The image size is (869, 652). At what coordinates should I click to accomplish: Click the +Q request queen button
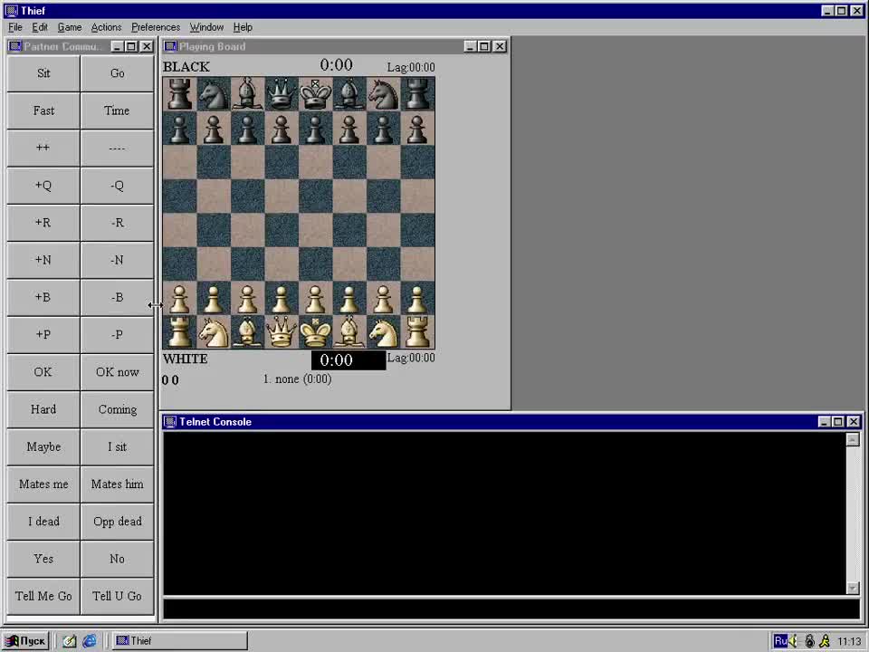click(43, 186)
